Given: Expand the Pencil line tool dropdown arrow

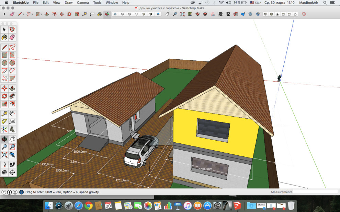Looking at the screenshot, I should point(23,14).
